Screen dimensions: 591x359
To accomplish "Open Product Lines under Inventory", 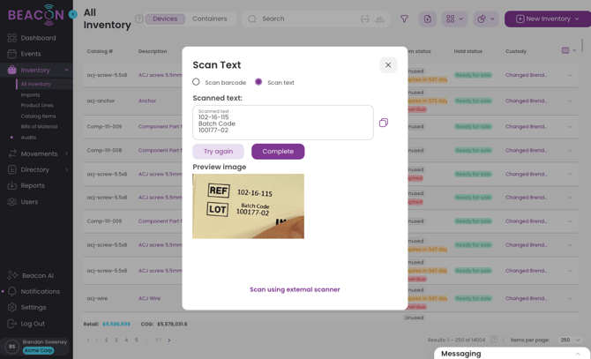I will pos(37,106).
